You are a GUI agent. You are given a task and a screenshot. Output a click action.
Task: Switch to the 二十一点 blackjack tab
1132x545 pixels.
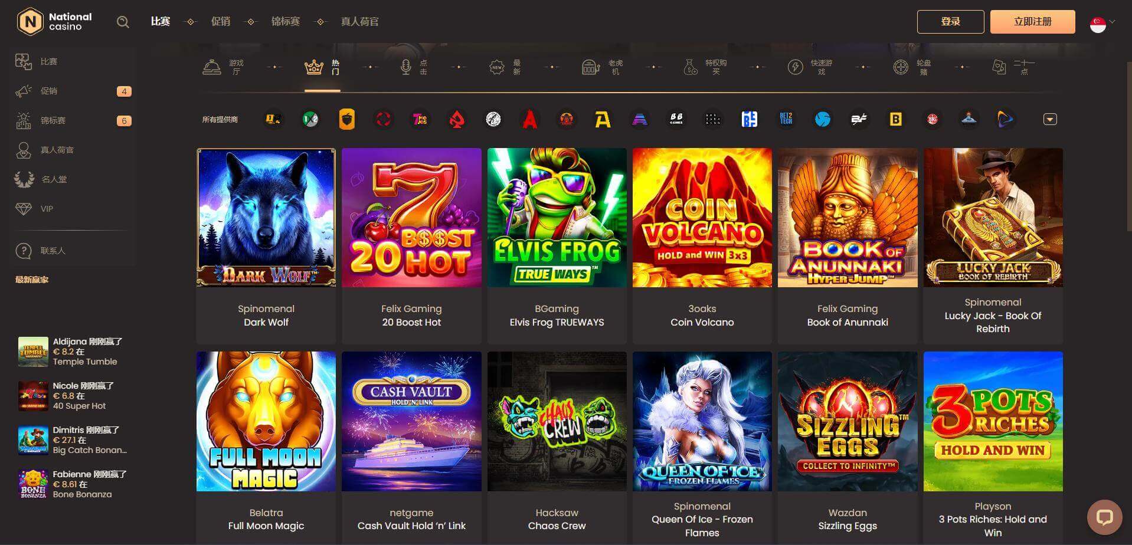[1014, 67]
